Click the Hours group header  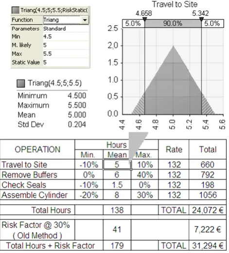[116, 145]
